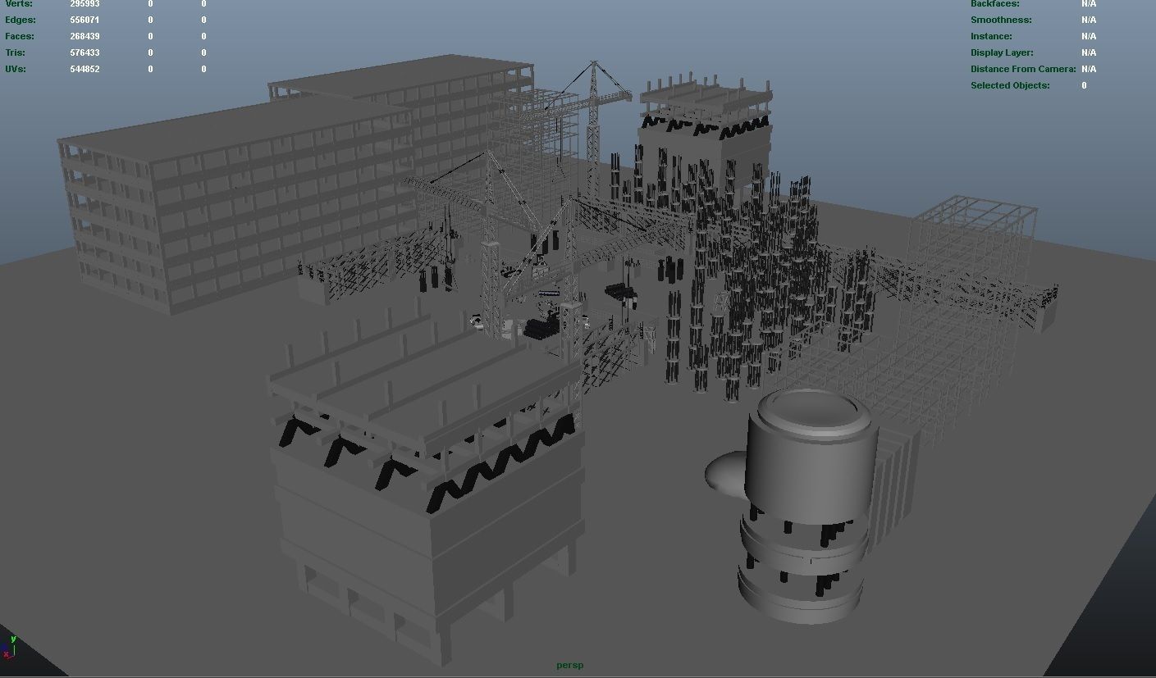Click the Edges: heads-up label
The height and width of the screenshot is (678, 1156).
pyautogui.click(x=20, y=20)
